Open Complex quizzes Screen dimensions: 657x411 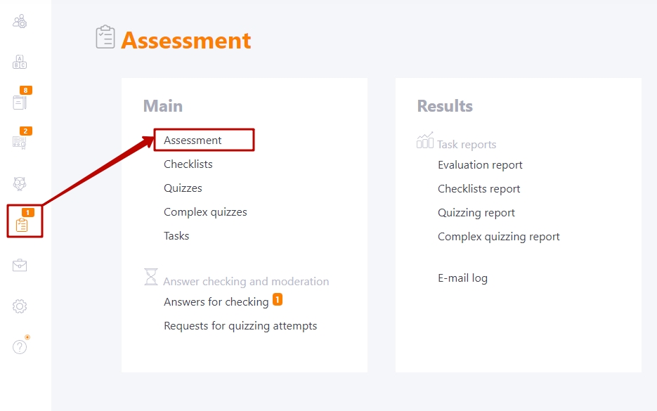pyautogui.click(x=205, y=212)
